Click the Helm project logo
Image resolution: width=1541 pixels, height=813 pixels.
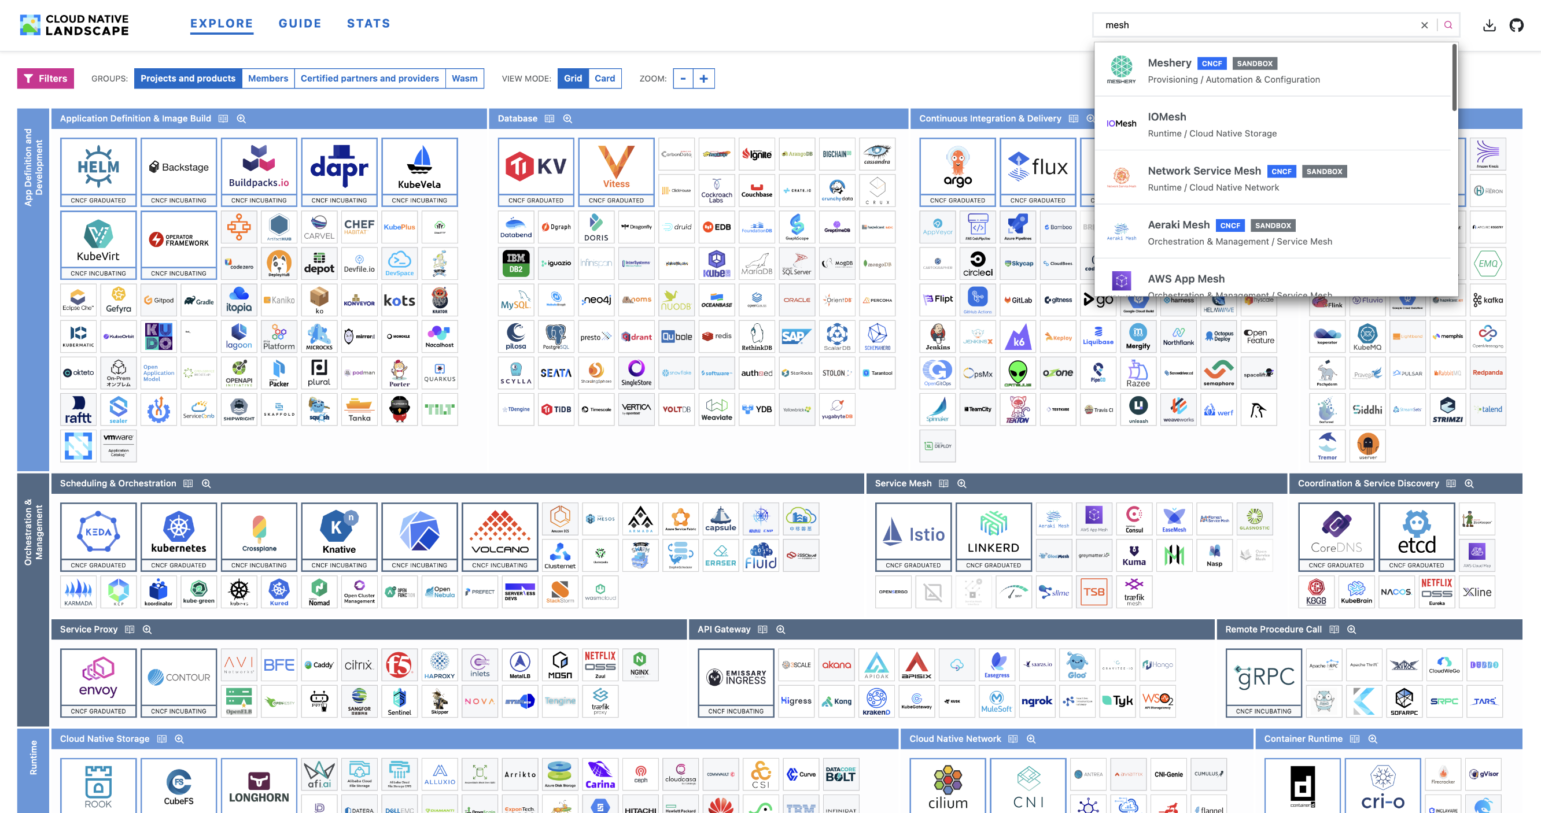click(98, 167)
